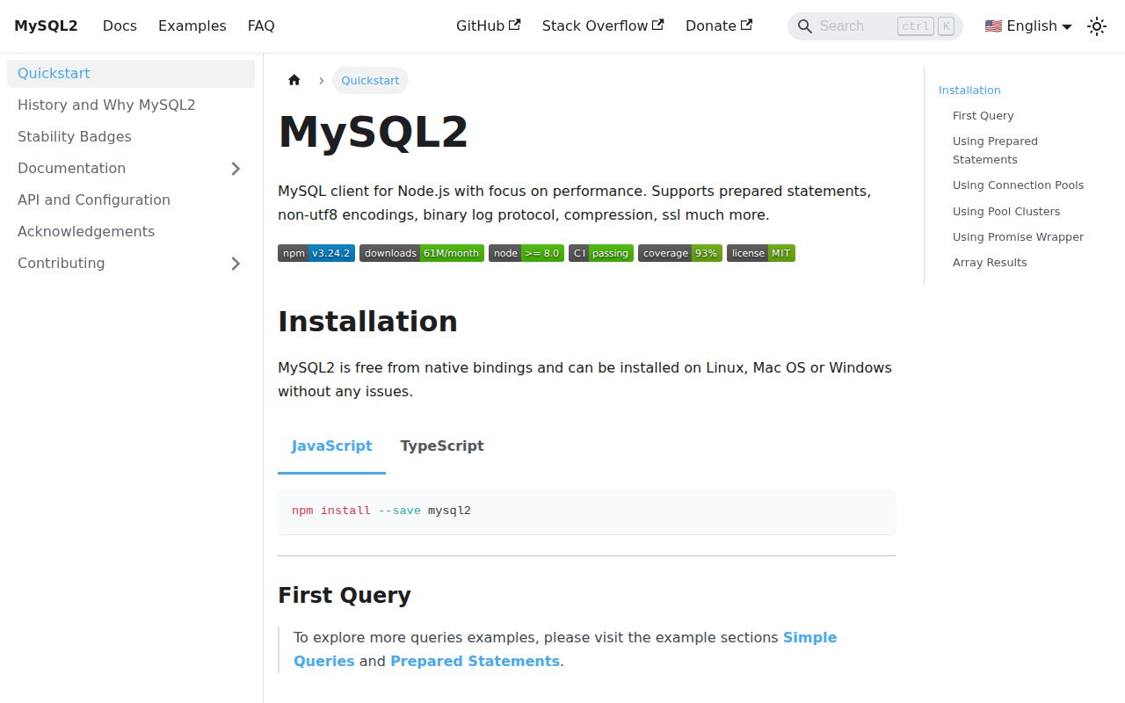Click the npm v3.24.2 badge
Screen dimensions: 1125x703
click(x=316, y=253)
